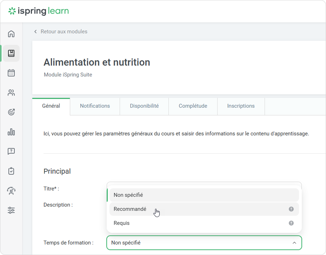The image size is (326, 255).
Task: Open the Disponibilité tab
Action: [144, 106]
